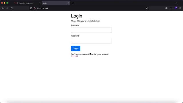Click the Username label
Screen dimensions: 183x103
pyautogui.click(x=75, y=25)
